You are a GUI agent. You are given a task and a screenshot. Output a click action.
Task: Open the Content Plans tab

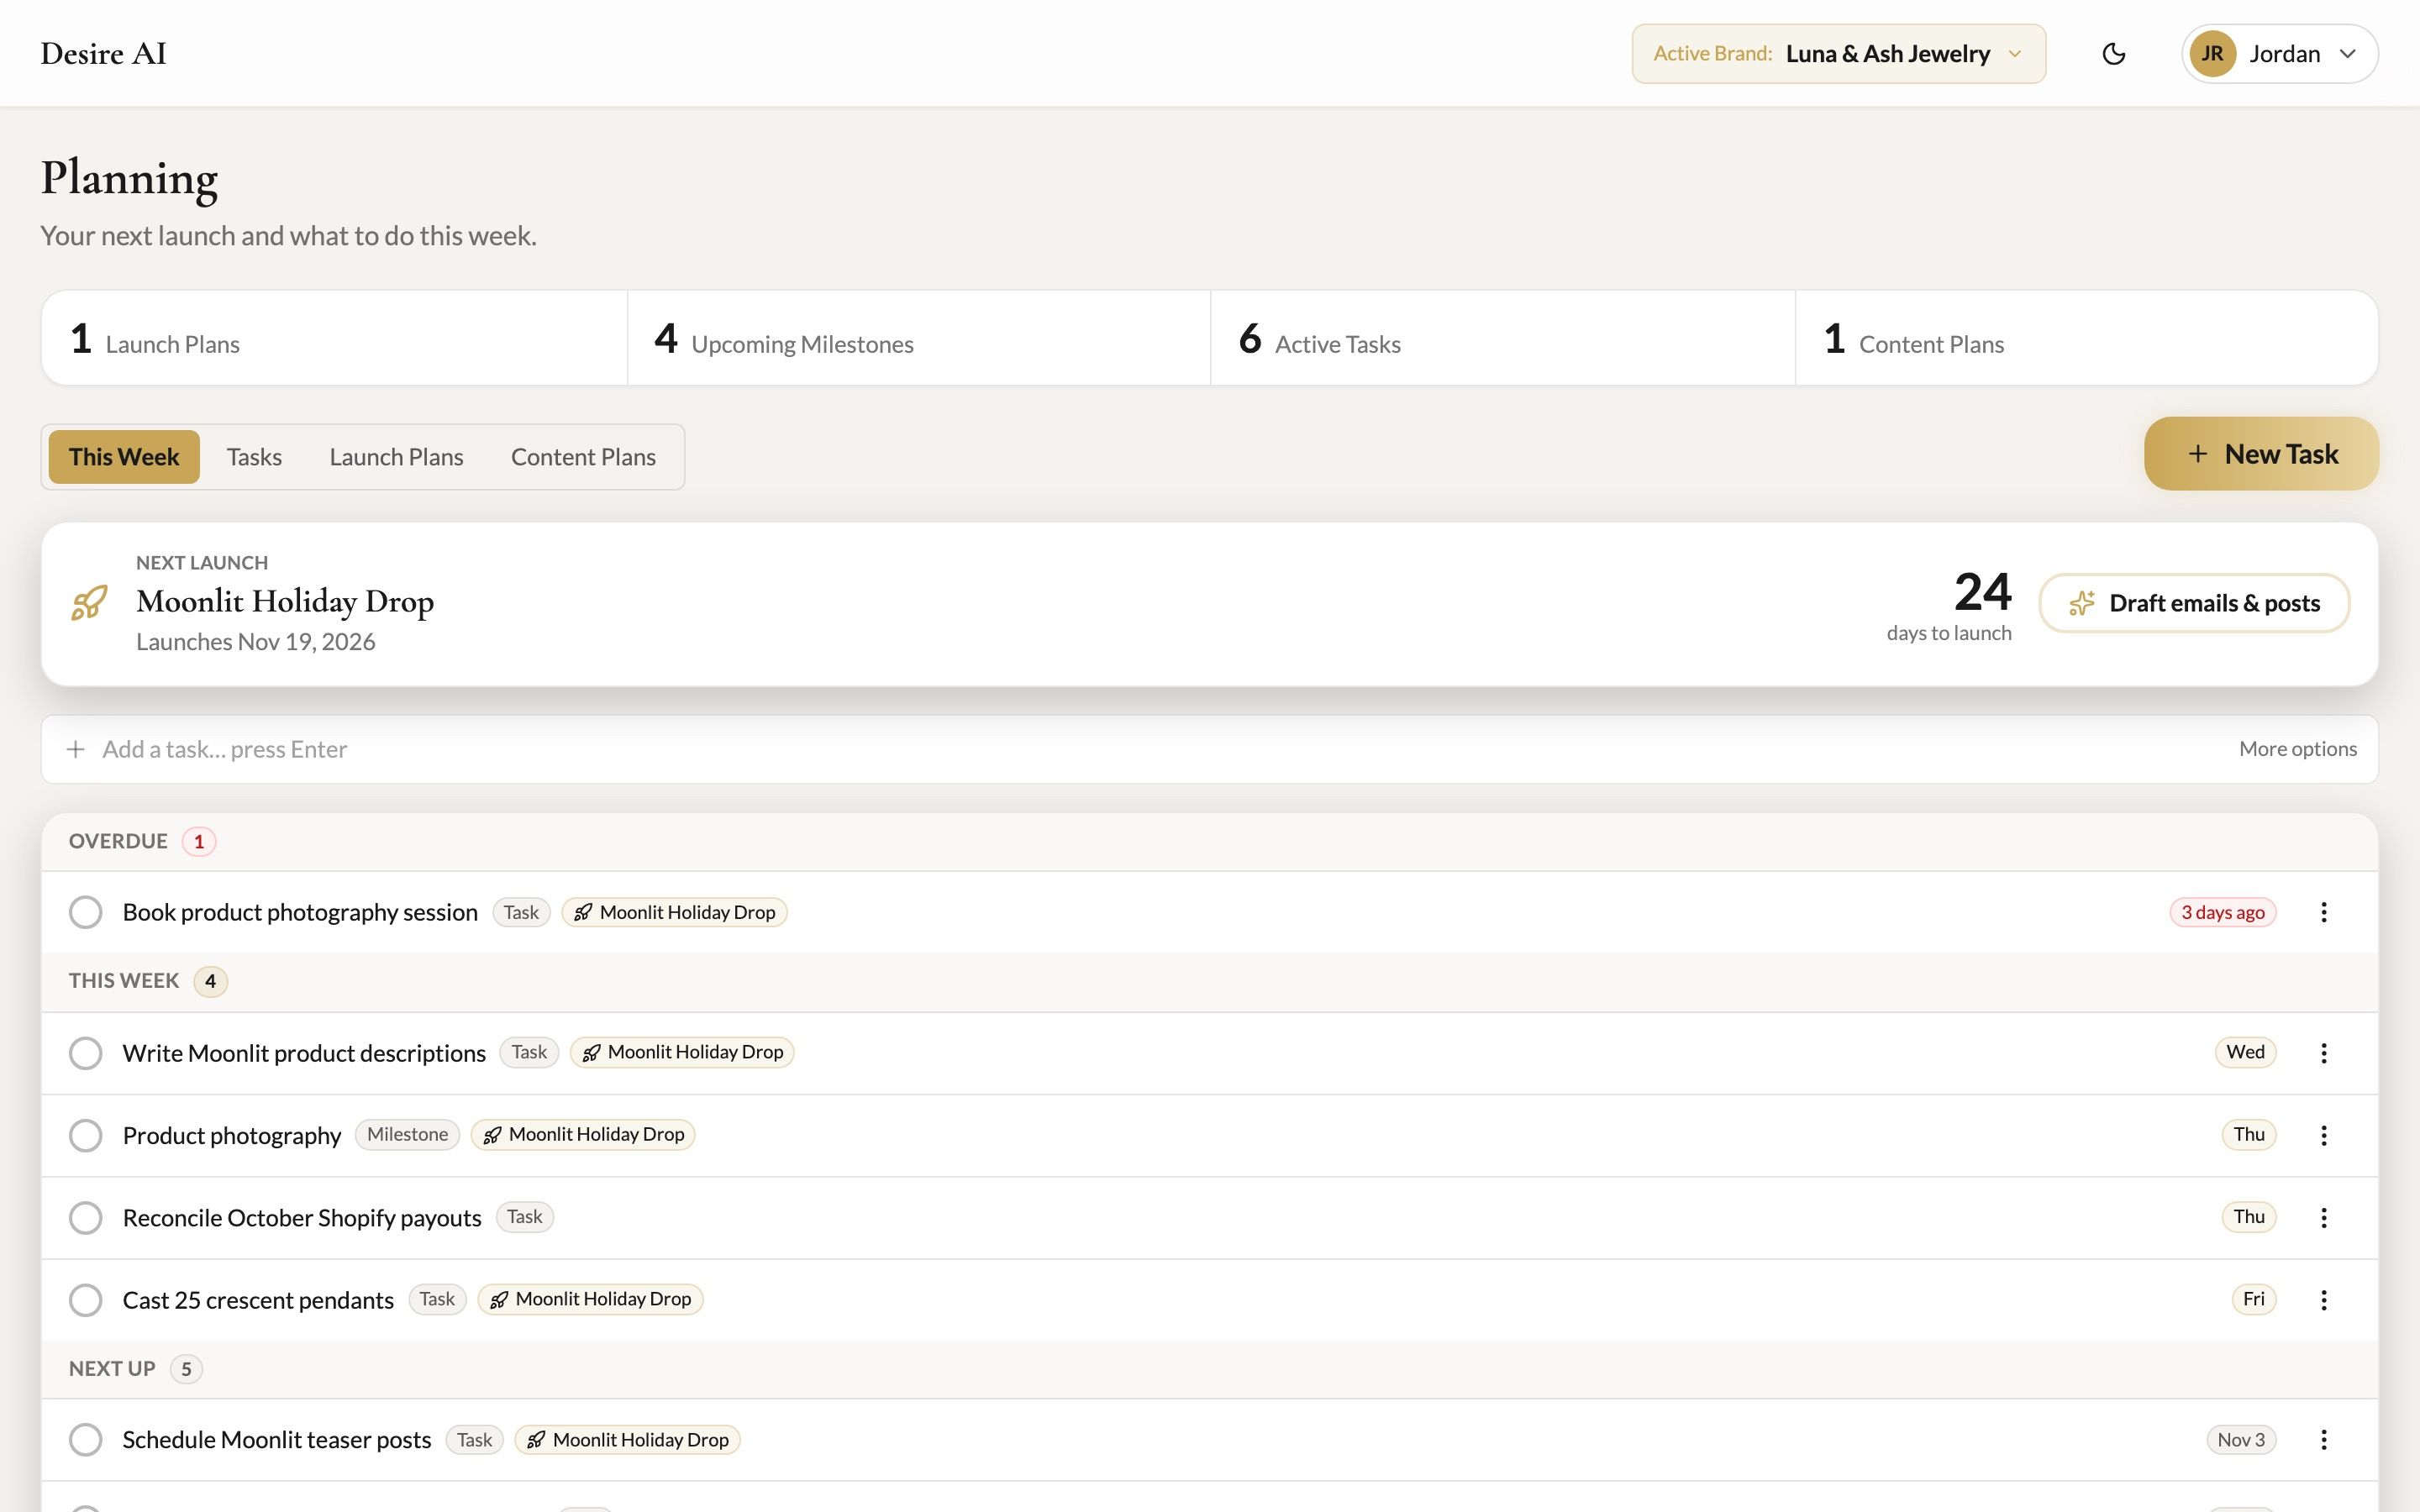[583, 457]
